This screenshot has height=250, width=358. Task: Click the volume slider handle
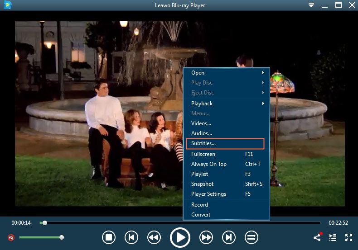point(62,237)
